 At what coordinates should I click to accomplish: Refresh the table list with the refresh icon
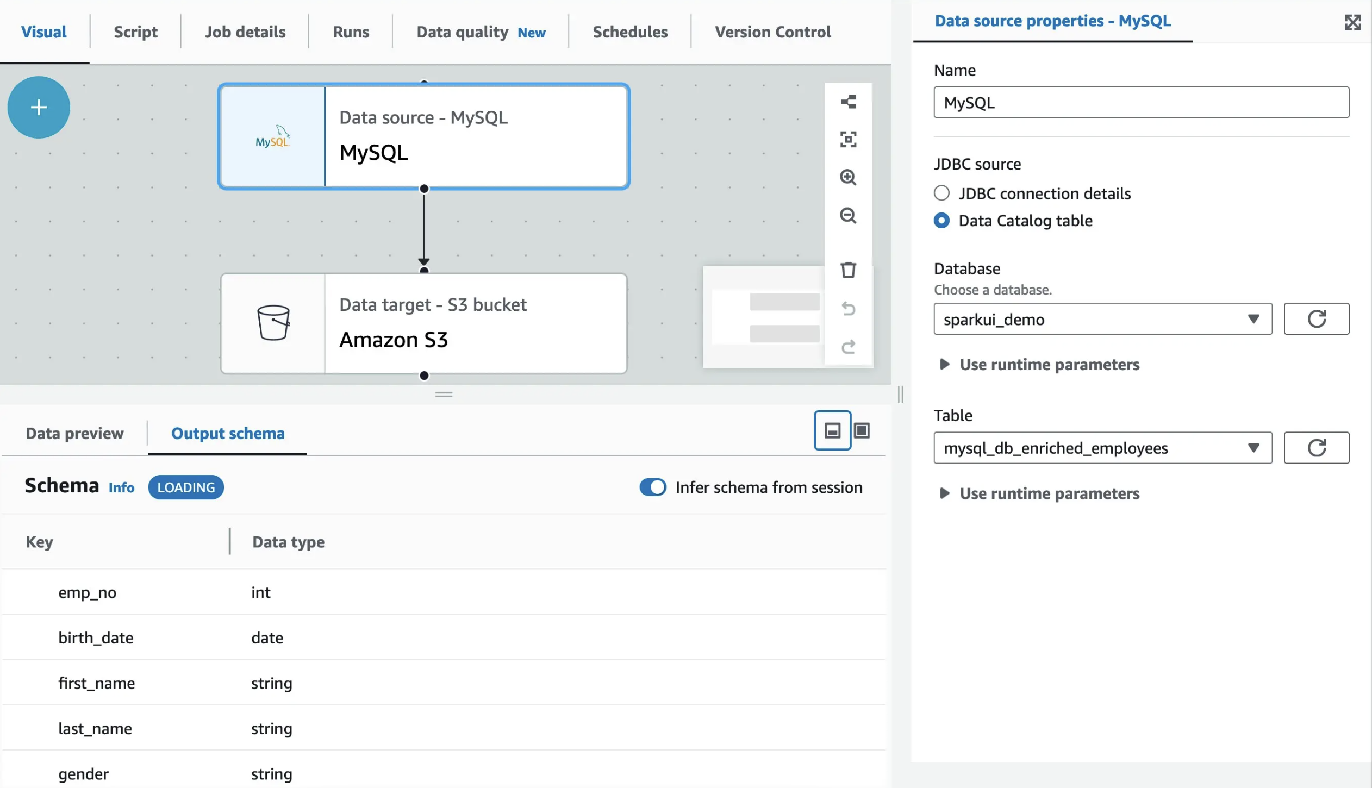[1316, 447]
